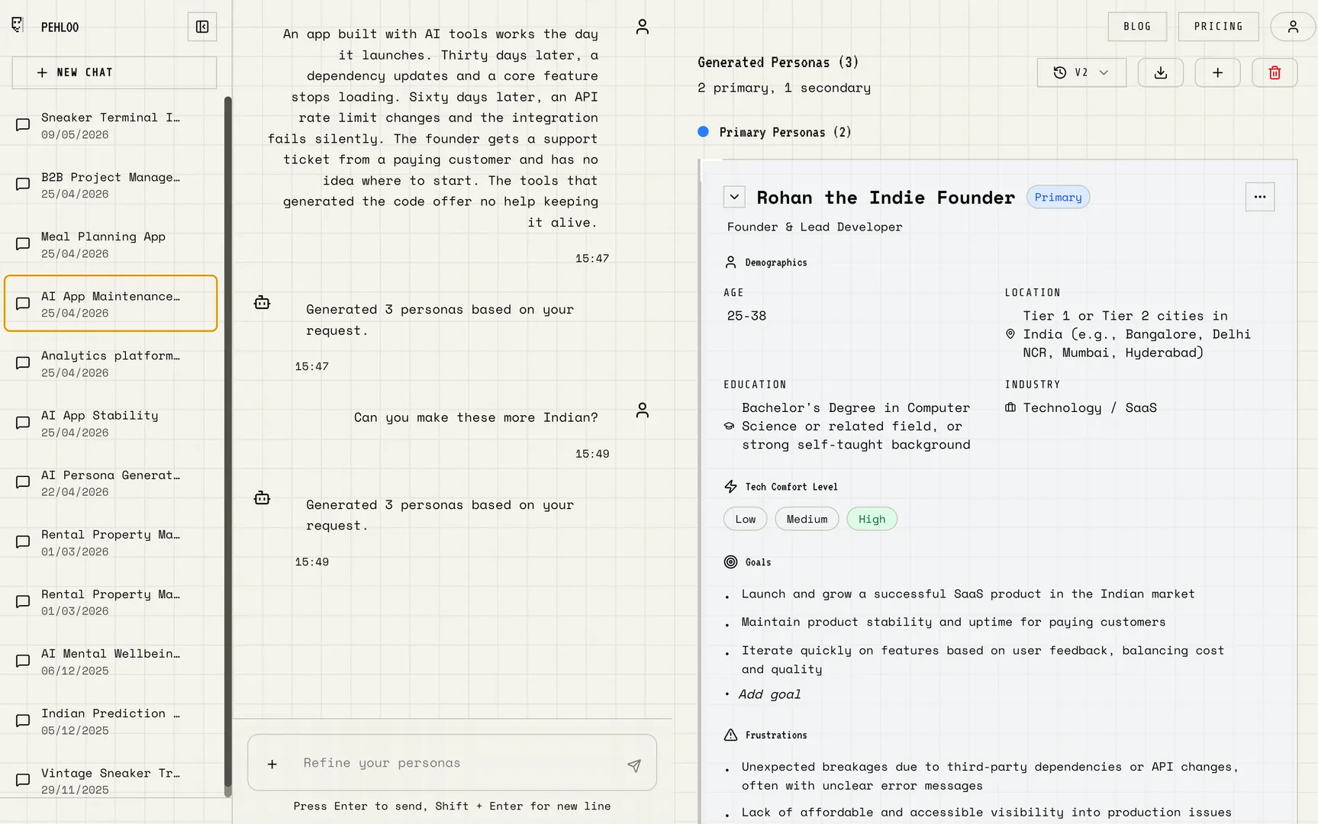
Task: Click Add goal under Goals
Action: [769, 694]
